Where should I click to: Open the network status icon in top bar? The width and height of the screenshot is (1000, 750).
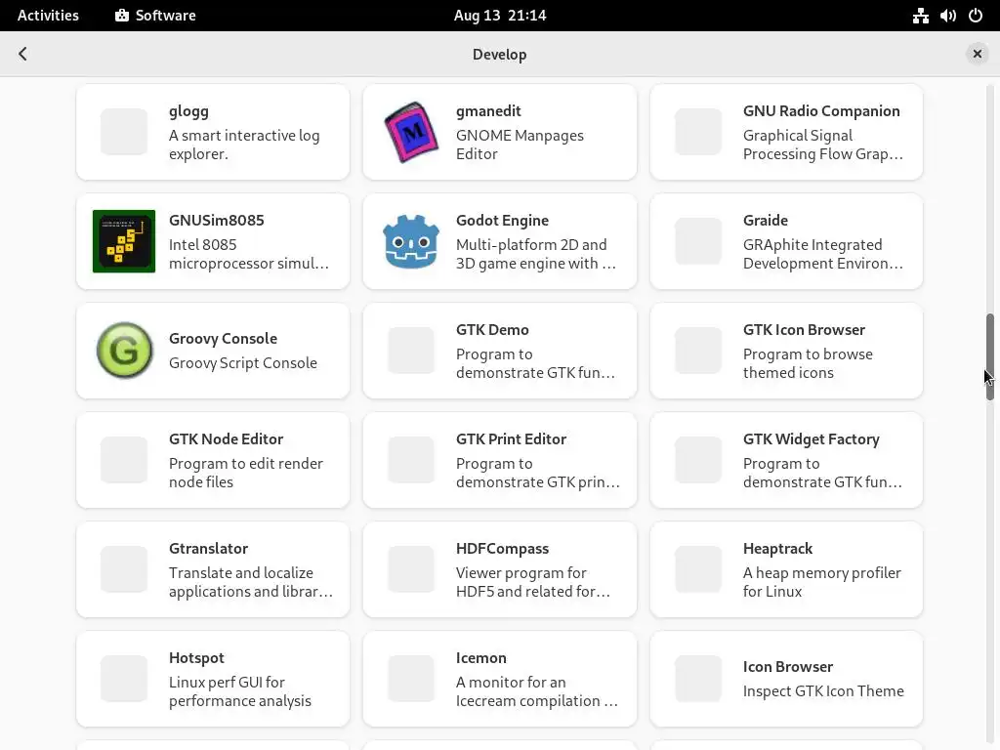(920, 16)
